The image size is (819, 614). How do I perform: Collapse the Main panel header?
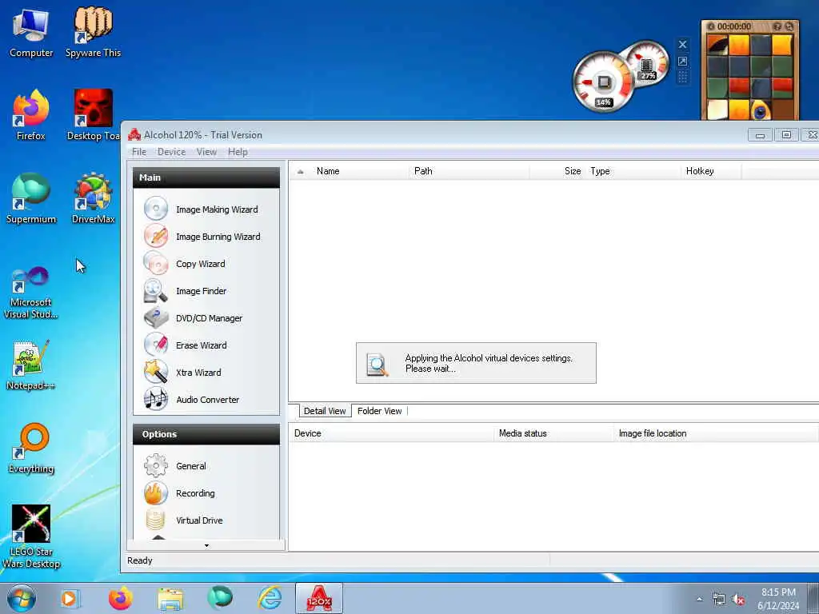(x=206, y=177)
